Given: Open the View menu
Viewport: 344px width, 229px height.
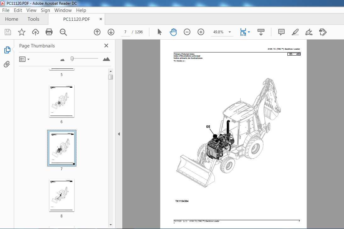Looking at the screenshot, I should [x=31, y=10].
